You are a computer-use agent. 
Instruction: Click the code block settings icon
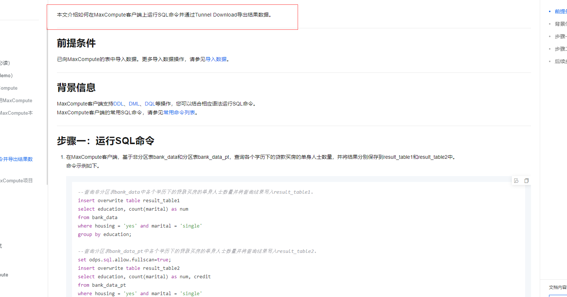(516, 180)
